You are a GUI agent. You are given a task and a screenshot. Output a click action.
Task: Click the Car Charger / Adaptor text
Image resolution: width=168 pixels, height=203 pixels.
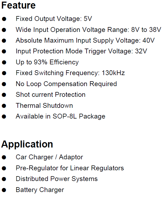pos(49,157)
